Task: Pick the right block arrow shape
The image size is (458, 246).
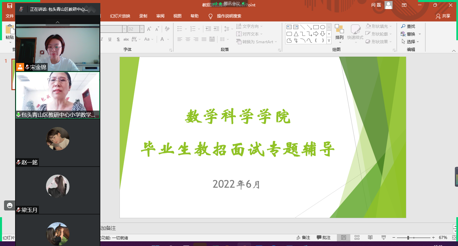Action: coord(316,34)
